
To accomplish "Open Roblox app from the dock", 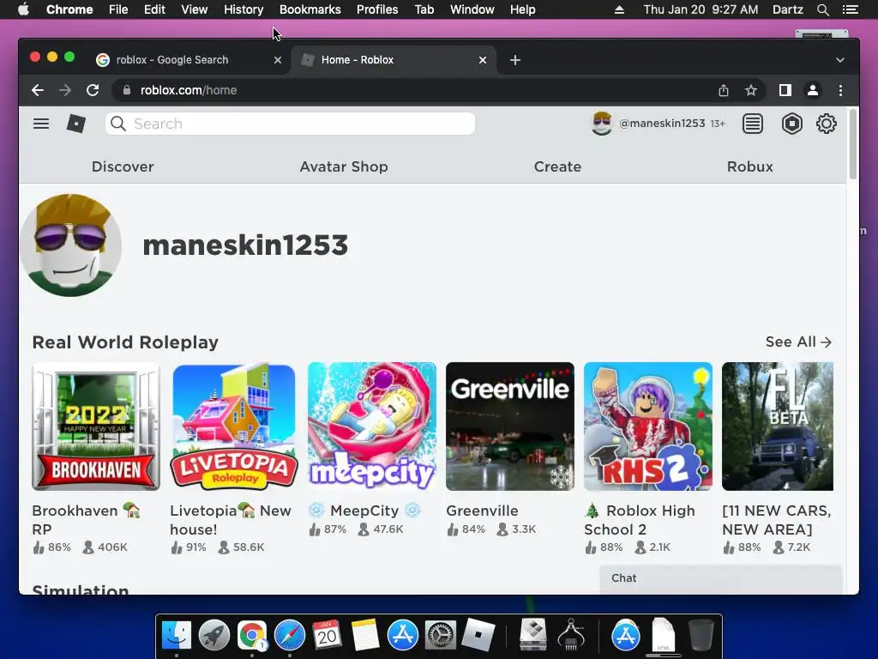I will coord(478,635).
